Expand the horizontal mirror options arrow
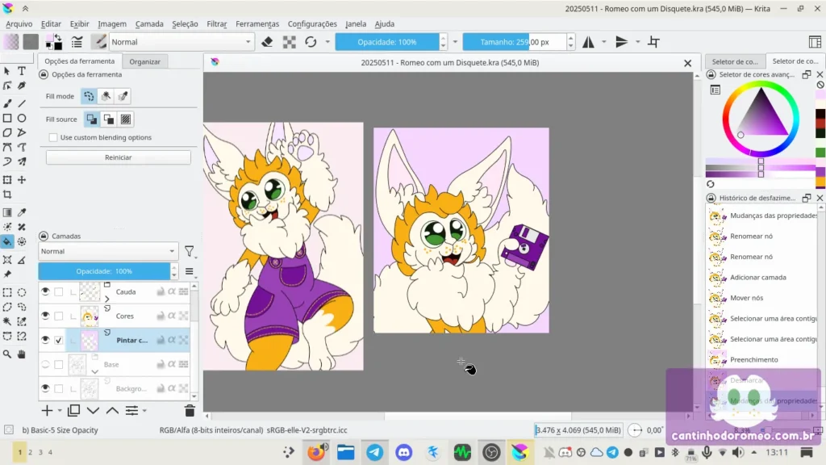 pyautogui.click(x=604, y=42)
